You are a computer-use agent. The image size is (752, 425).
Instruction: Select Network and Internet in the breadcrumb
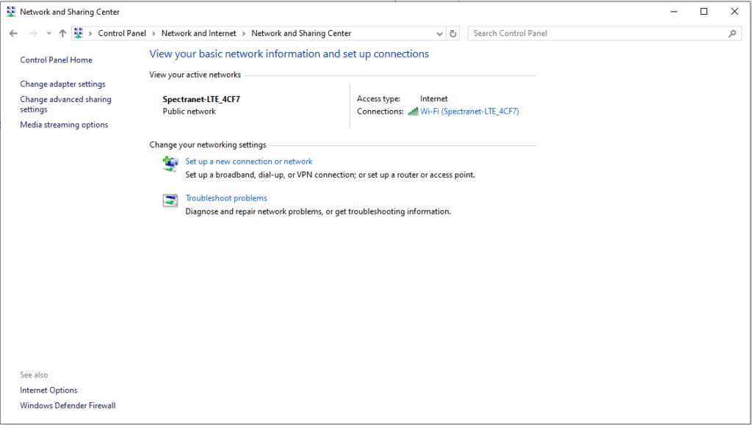[199, 33]
